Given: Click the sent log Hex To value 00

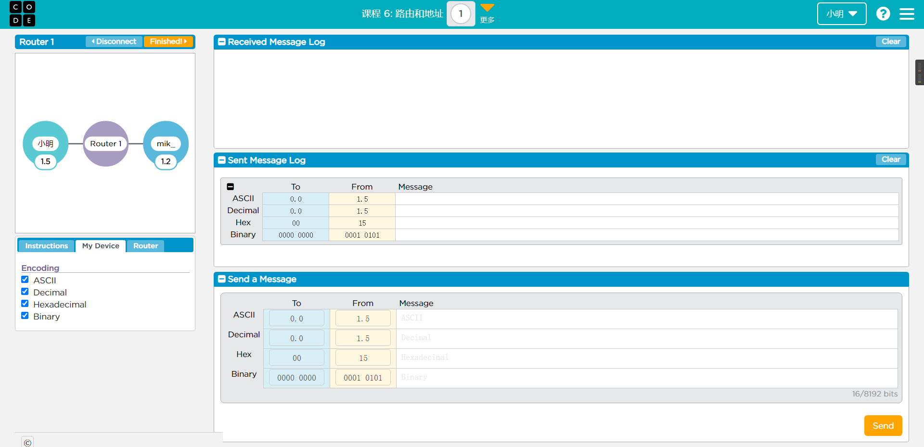Looking at the screenshot, I should click(x=296, y=223).
